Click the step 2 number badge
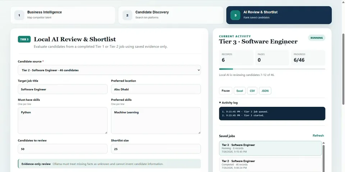The image size is (345, 172). 127,15
